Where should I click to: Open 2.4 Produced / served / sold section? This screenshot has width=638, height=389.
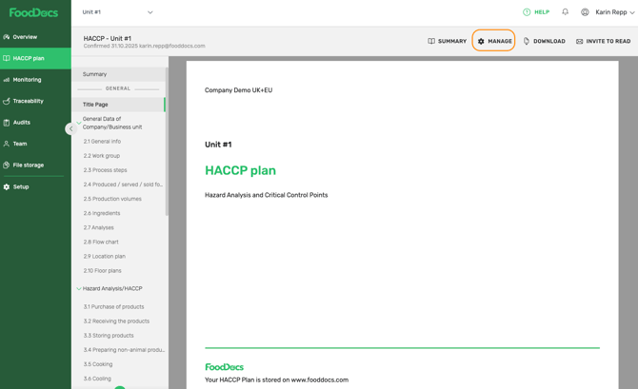[123, 185]
